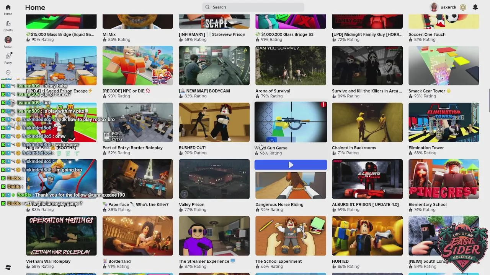Open Valley Prison game thumbnail
The image size is (490, 275).
214,179
